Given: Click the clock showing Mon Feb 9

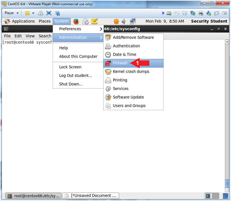Looking at the screenshot, I should [165, 21].
